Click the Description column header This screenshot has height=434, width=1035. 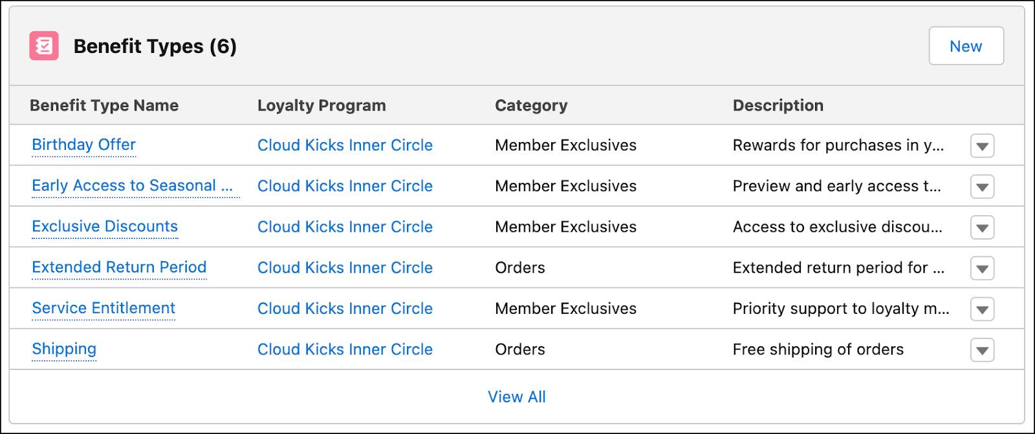778,105
